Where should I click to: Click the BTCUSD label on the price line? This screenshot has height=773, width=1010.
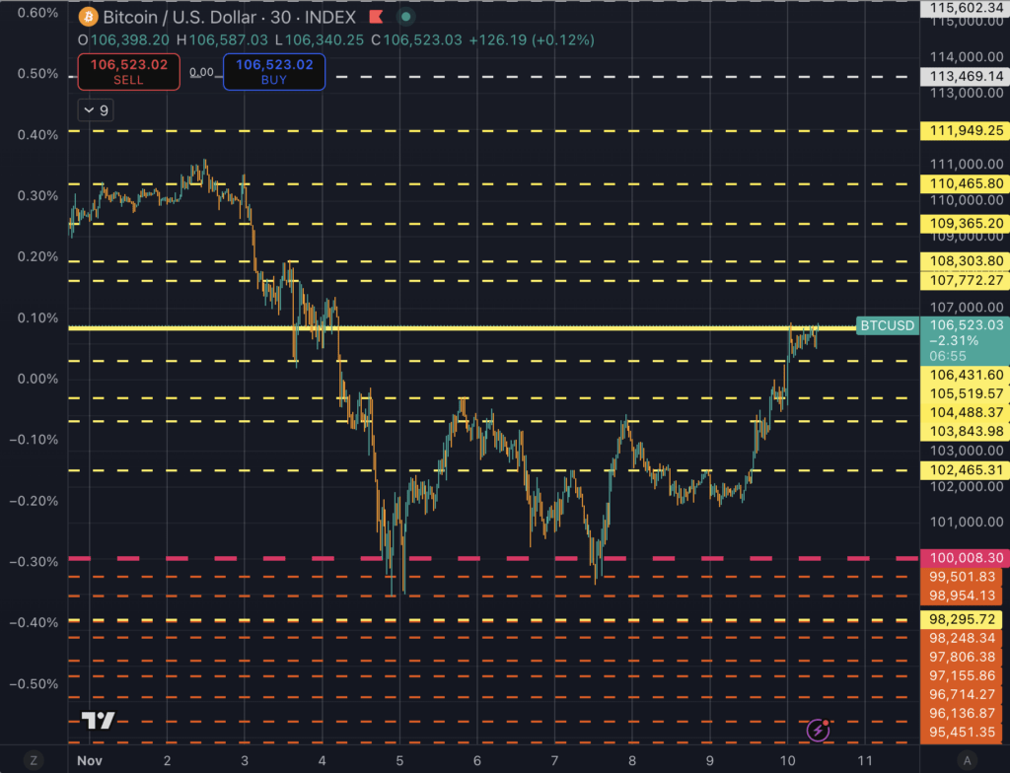tap(888, 325)
